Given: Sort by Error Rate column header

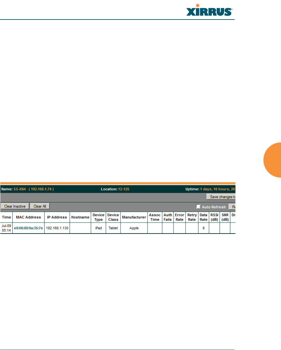Looking at the screenshot, I should coord(179,217).
